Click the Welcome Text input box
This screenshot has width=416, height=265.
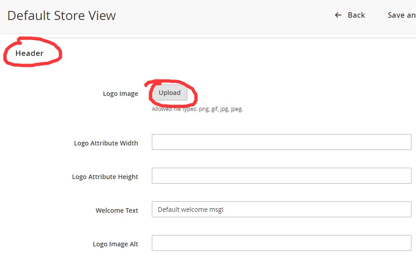281,209
